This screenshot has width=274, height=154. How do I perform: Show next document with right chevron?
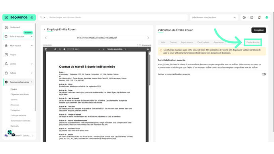pos(148,38)
